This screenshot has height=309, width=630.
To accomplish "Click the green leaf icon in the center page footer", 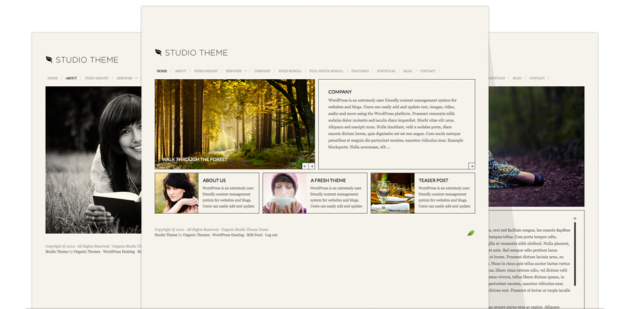I will tap(471, 233).
